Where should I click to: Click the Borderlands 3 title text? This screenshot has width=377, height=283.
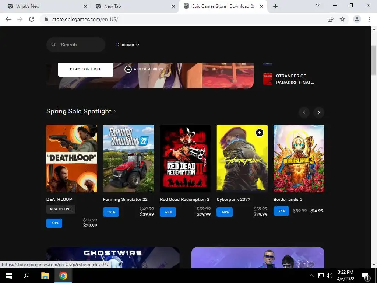click(x=288, y=199)
